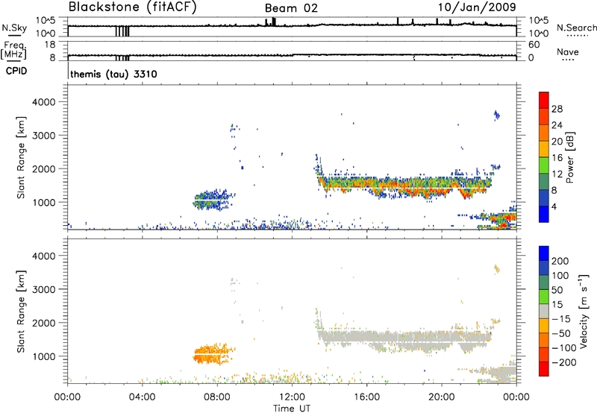
Task: Click the 4 label on power colorbar
Action: pos(554,206)
